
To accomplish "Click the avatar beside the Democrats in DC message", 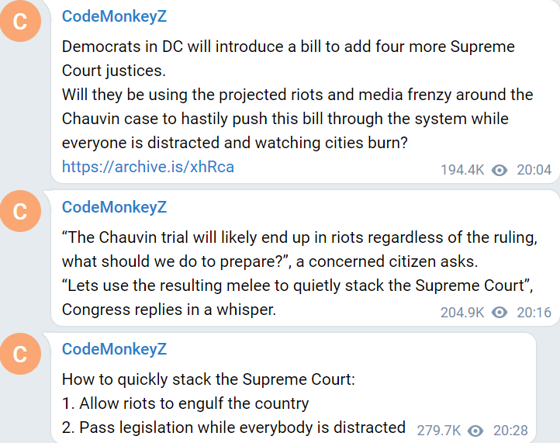I will point(21,22).
